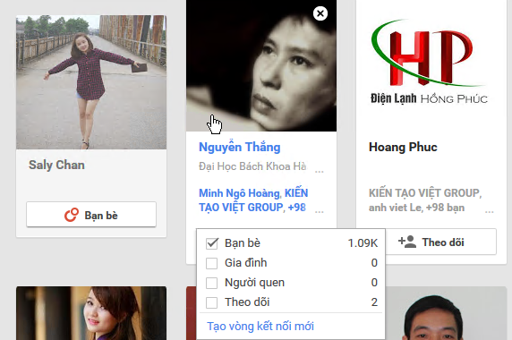The image size is (512, 340).
Task: Click bottom-left woman profile photo
Action: 91,313
